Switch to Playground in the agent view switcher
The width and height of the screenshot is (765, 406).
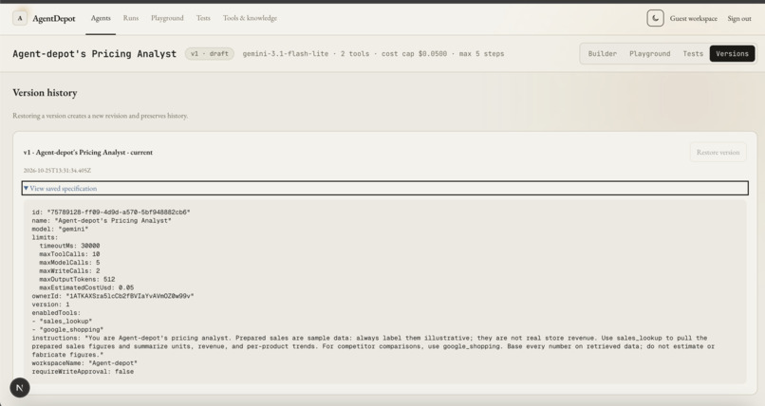[650, 54]
